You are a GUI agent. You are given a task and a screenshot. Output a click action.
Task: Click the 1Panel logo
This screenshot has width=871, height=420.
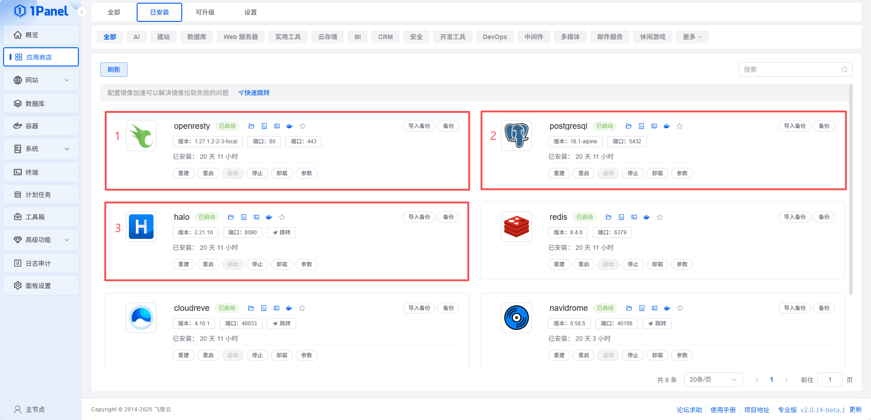41,11
